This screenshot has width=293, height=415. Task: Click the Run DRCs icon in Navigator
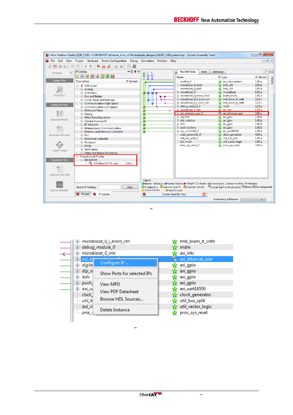point(60,89)
